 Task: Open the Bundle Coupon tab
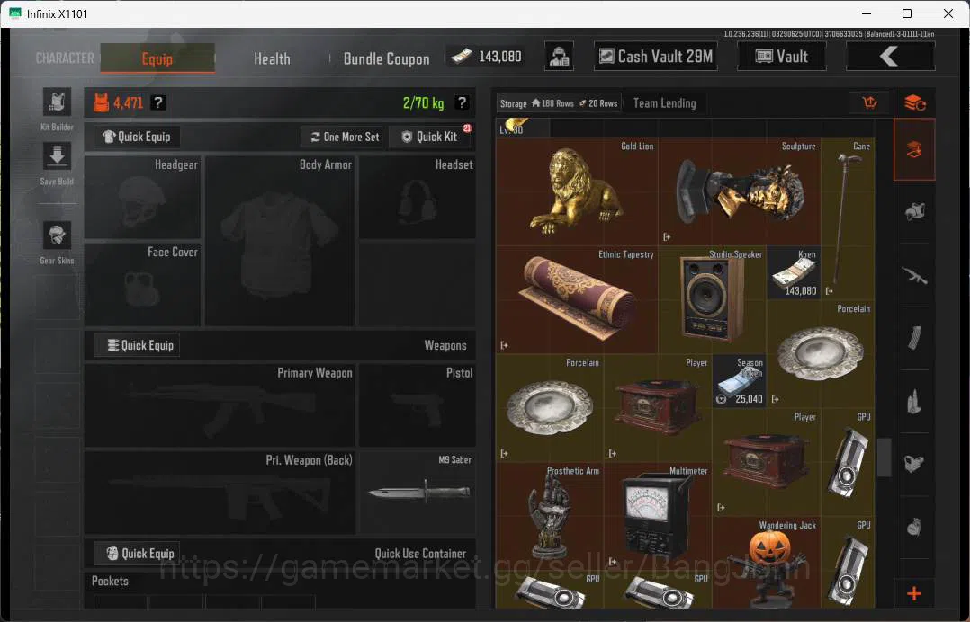coord(386,58)
